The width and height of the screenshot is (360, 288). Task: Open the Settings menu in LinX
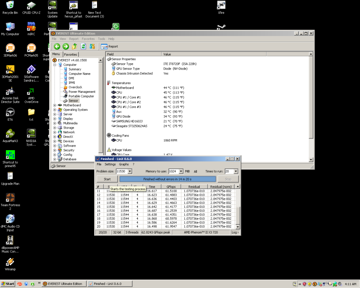(110, 165)
